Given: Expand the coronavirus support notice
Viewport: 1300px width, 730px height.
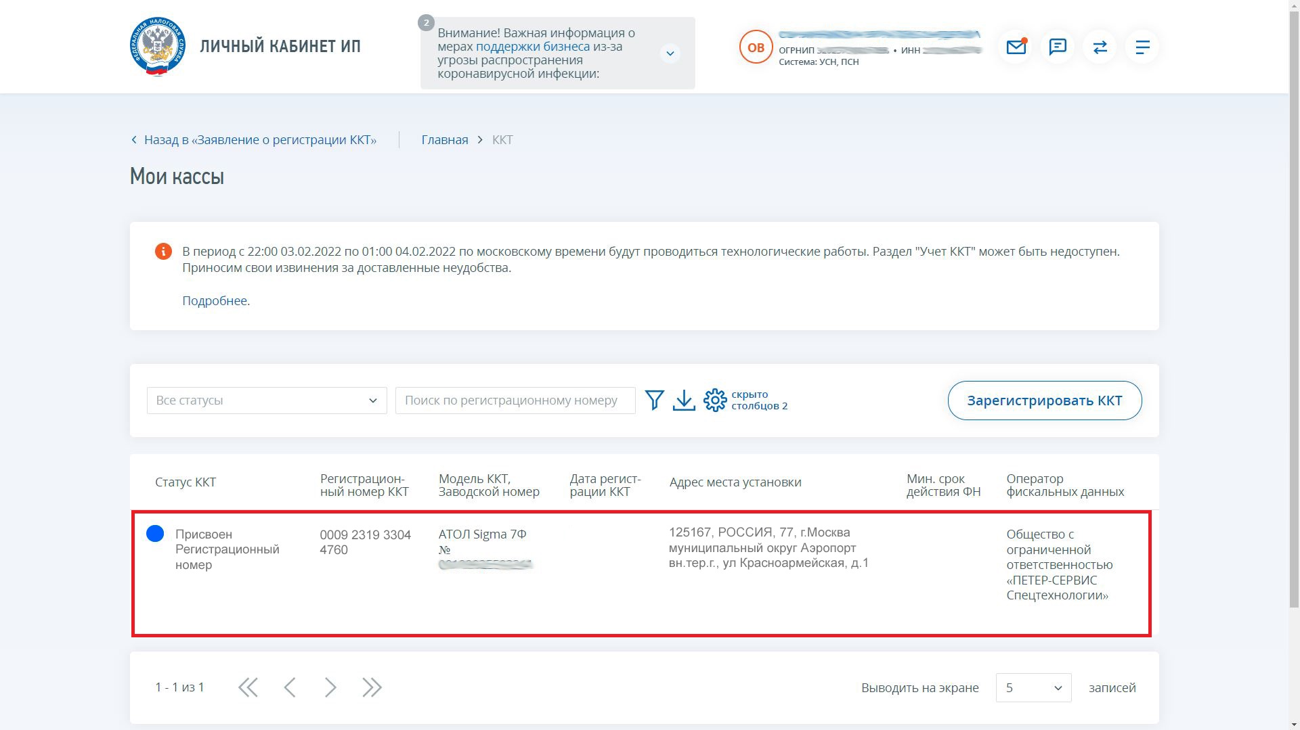Looking at the screenshot, I should pyautogui.click(x=670, y=53).
